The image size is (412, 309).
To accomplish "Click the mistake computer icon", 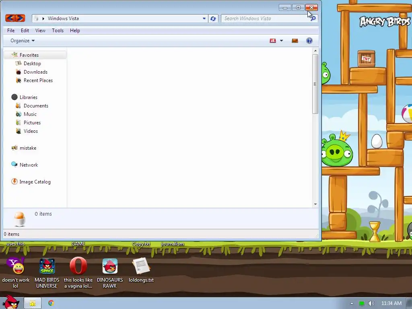I will [x=14, y=148].
